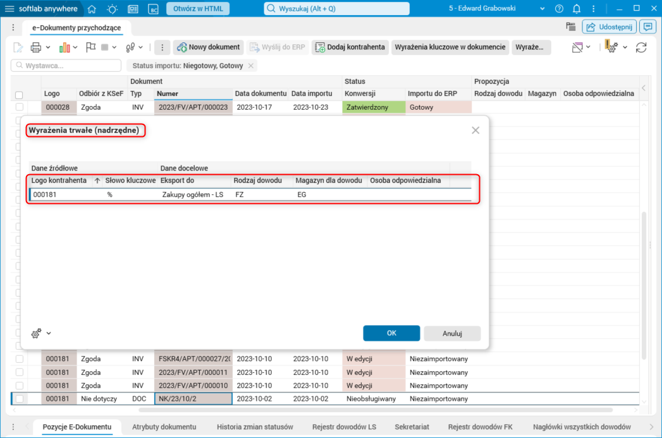The image size is (662, 438).
Task: Click the Wyszukaj (Alt + Q) search field
Action: click(x=336, y=9)
